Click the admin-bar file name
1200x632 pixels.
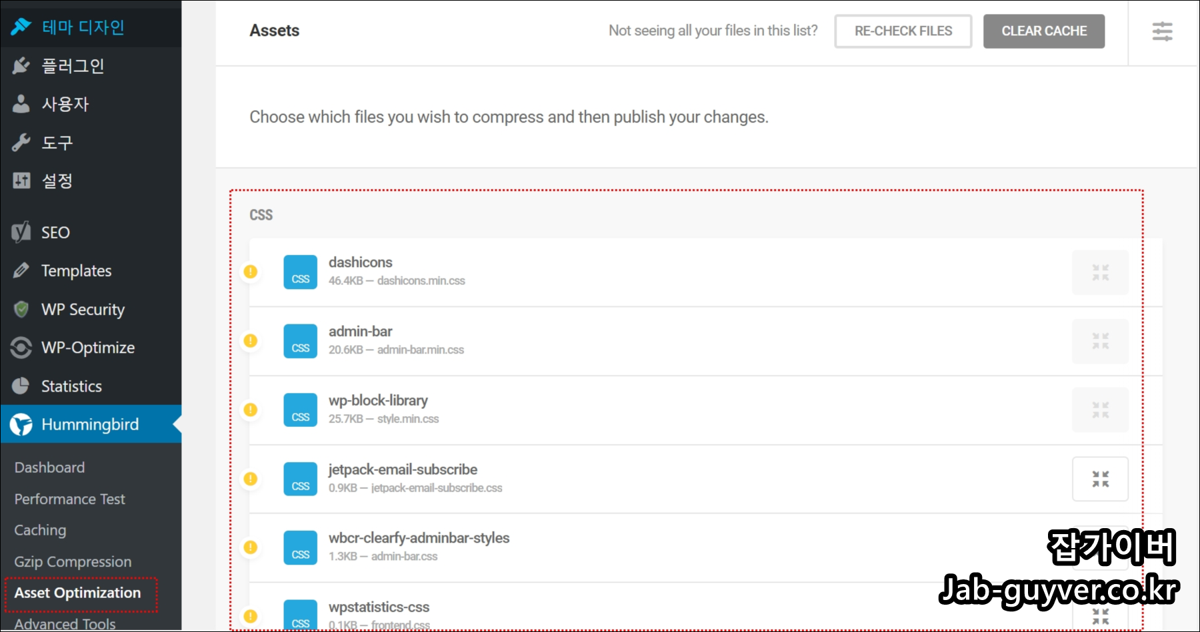coord(360,332)
